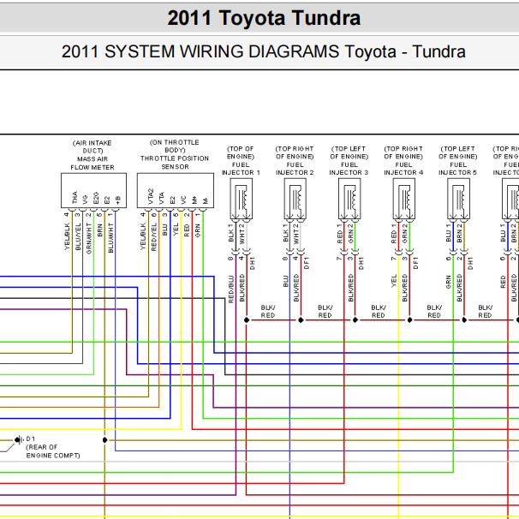Screen dimensions: 519x519
Task: Click the M+ pin in the throttle sensor
Action: pos(194,200)
